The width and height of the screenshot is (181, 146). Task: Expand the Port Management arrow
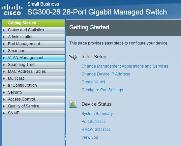click(x=4, y=44)
